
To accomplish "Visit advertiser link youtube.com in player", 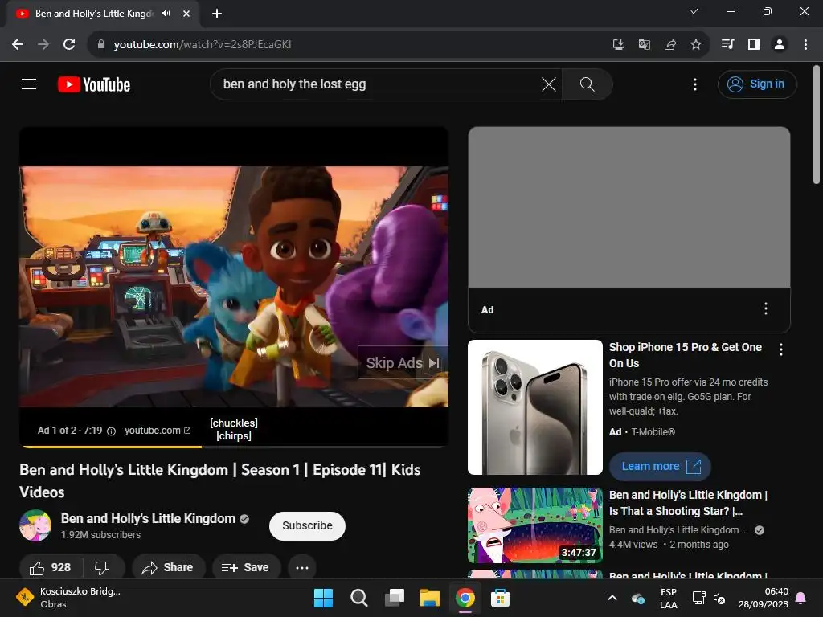I will pos(157,431).
